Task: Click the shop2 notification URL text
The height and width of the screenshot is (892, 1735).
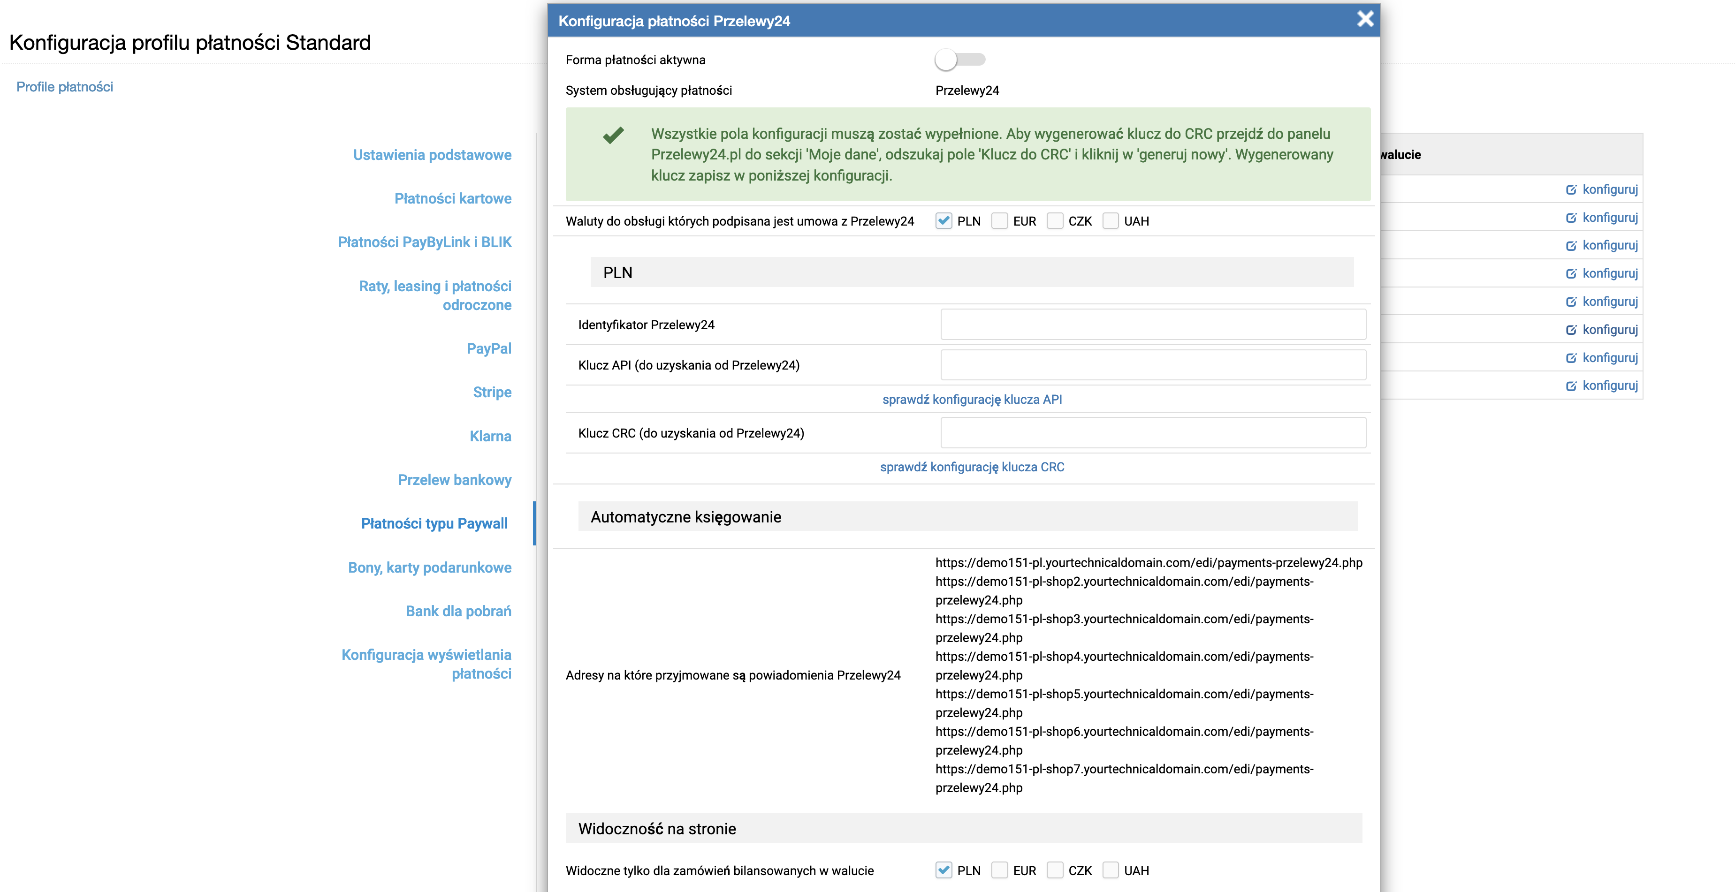Action: (x=1124, y=590)
